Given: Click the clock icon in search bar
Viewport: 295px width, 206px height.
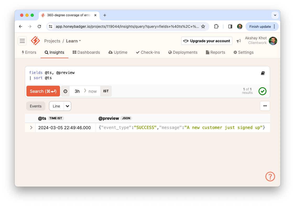Looking at the screenshot, I should click(x=65, y=91).
